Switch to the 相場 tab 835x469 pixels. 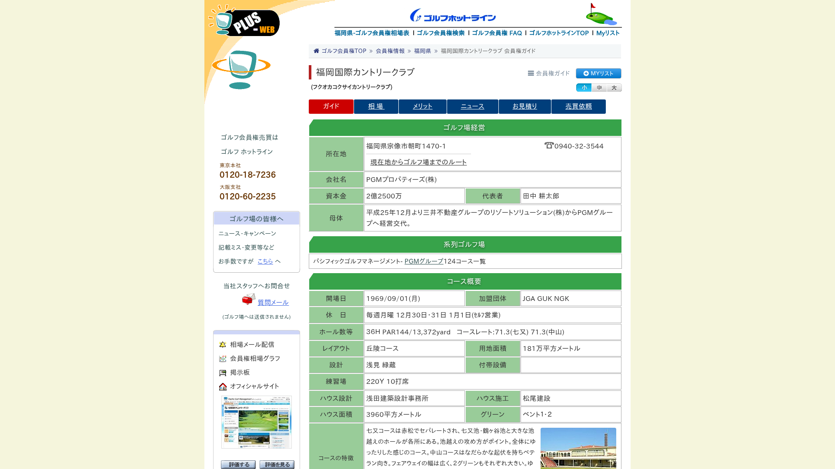tap(376, 106)
